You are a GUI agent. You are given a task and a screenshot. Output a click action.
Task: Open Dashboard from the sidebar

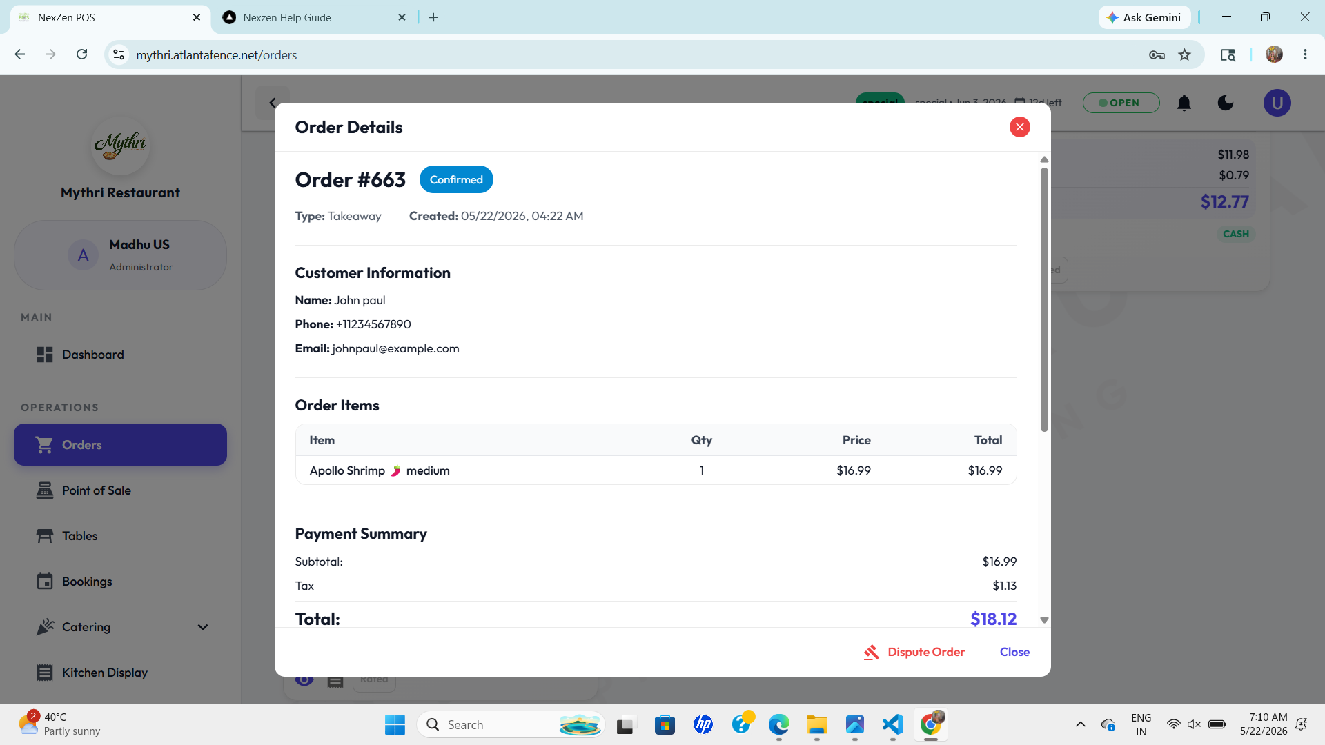(120, 355)
